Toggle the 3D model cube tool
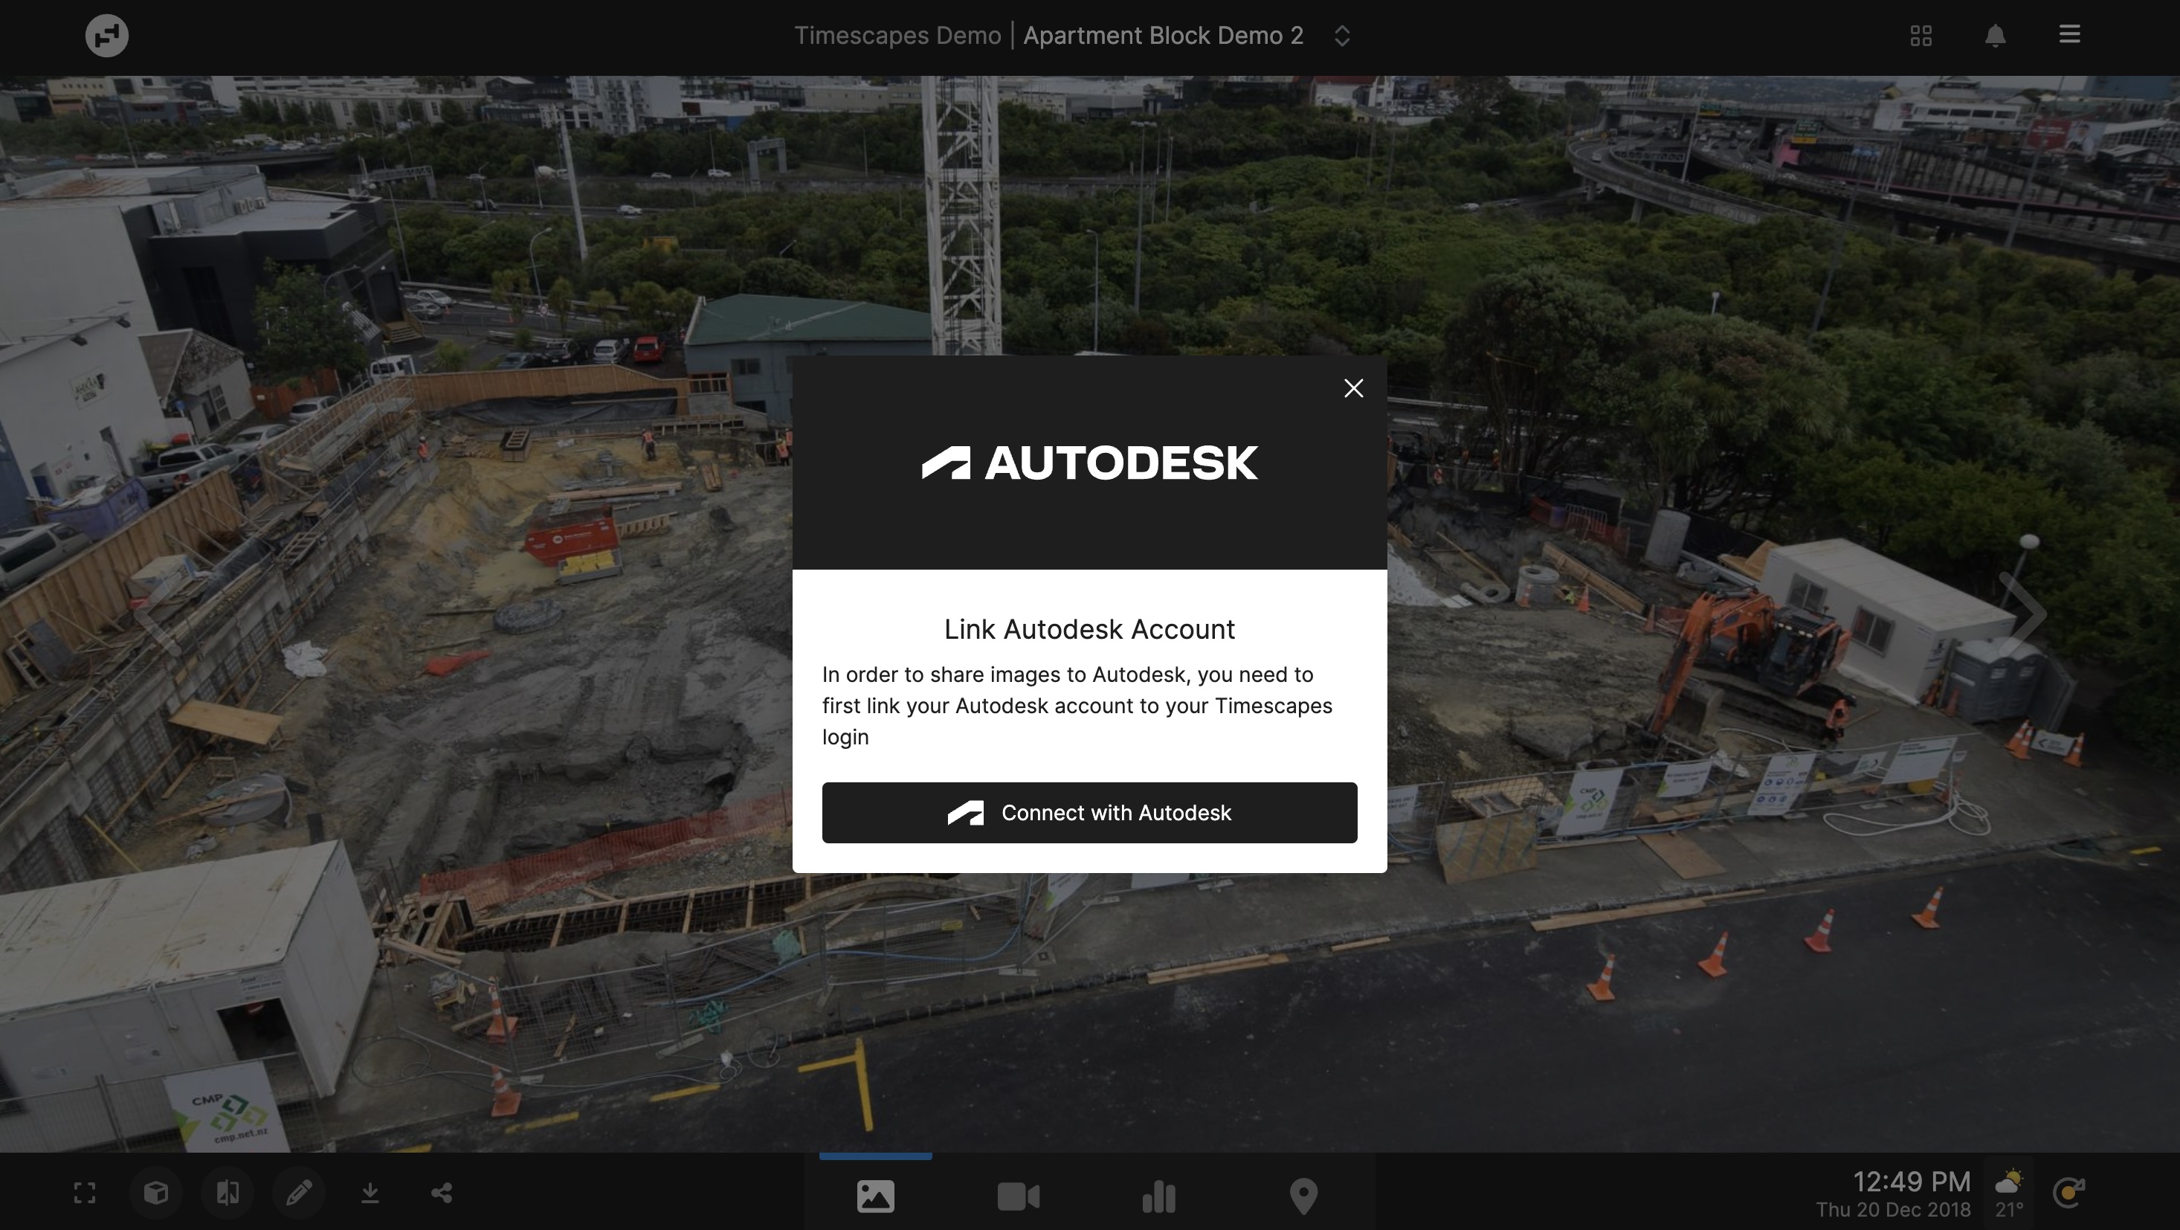 coord(155,1193)
